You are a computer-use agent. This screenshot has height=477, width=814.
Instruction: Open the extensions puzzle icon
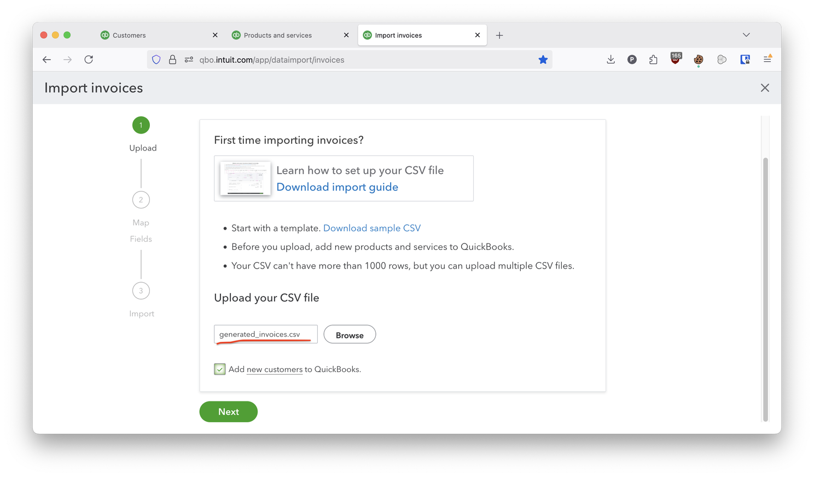(653, 60)
